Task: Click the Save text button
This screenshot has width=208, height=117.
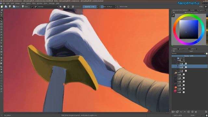Action: (25, 6)
